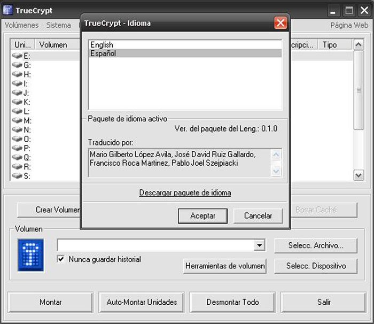Close the TrueCrypt - Idioma dialog
Screen dimensions: 374x324
(280, 23)
